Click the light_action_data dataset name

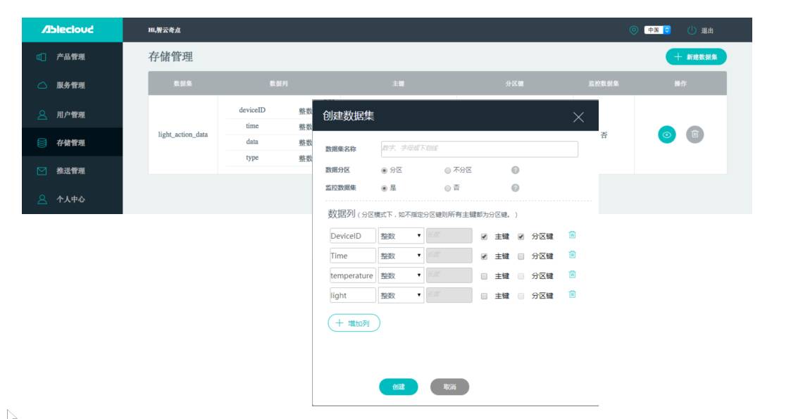(183, 135)
